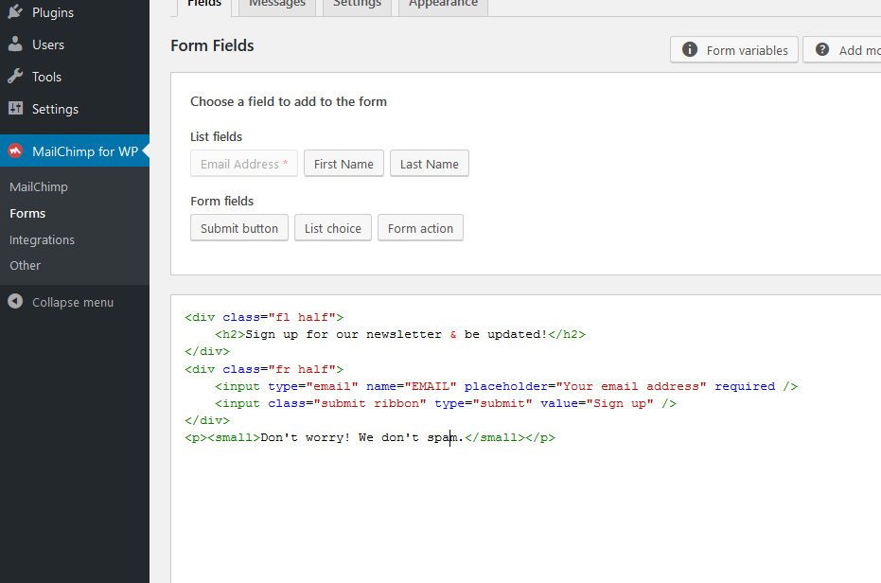Click the Plugins plug icon in sidebar
The height and width of the screenshot is (583, 881).
coord(15,13)
